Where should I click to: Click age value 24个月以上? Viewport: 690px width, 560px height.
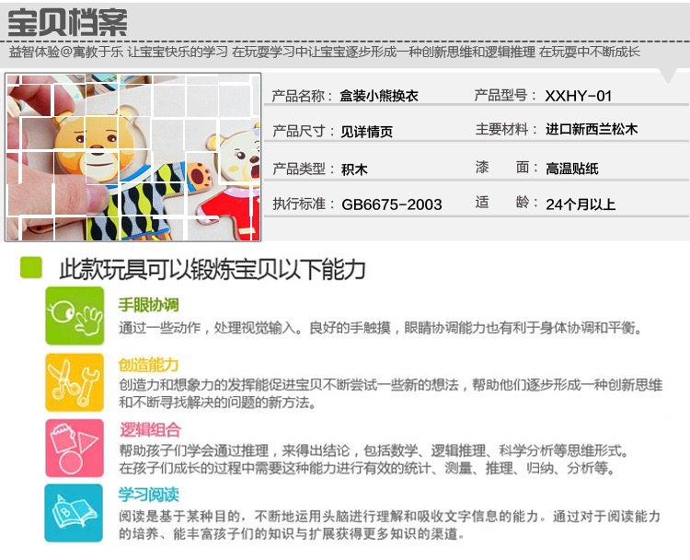tap(581, 204)
